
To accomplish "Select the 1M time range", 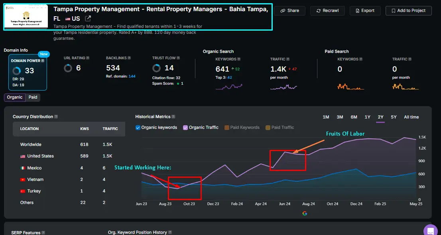I will click(326, 117).
